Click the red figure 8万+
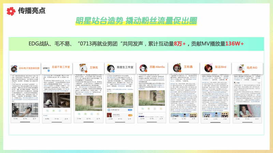Screen dimensions: 273x153 [180, 44]
